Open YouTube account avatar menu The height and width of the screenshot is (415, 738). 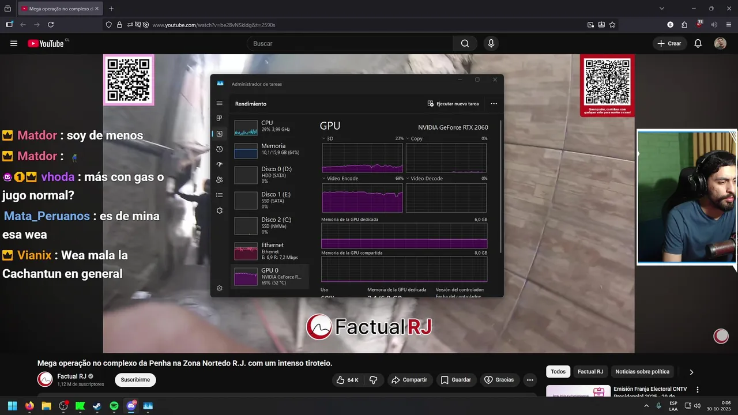(x=720, y=43)
